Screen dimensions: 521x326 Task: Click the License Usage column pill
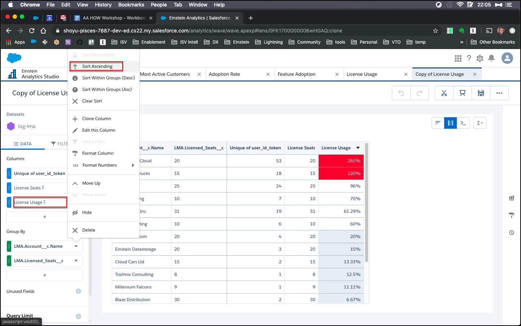pos(37,202)
